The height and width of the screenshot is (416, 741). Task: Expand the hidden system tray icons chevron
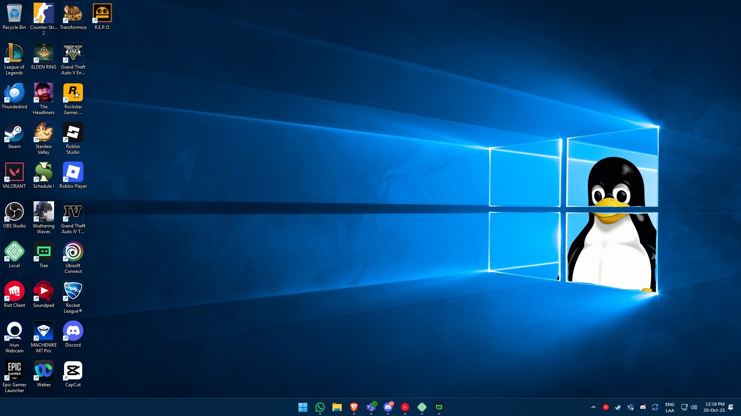[x=593, y=407]
